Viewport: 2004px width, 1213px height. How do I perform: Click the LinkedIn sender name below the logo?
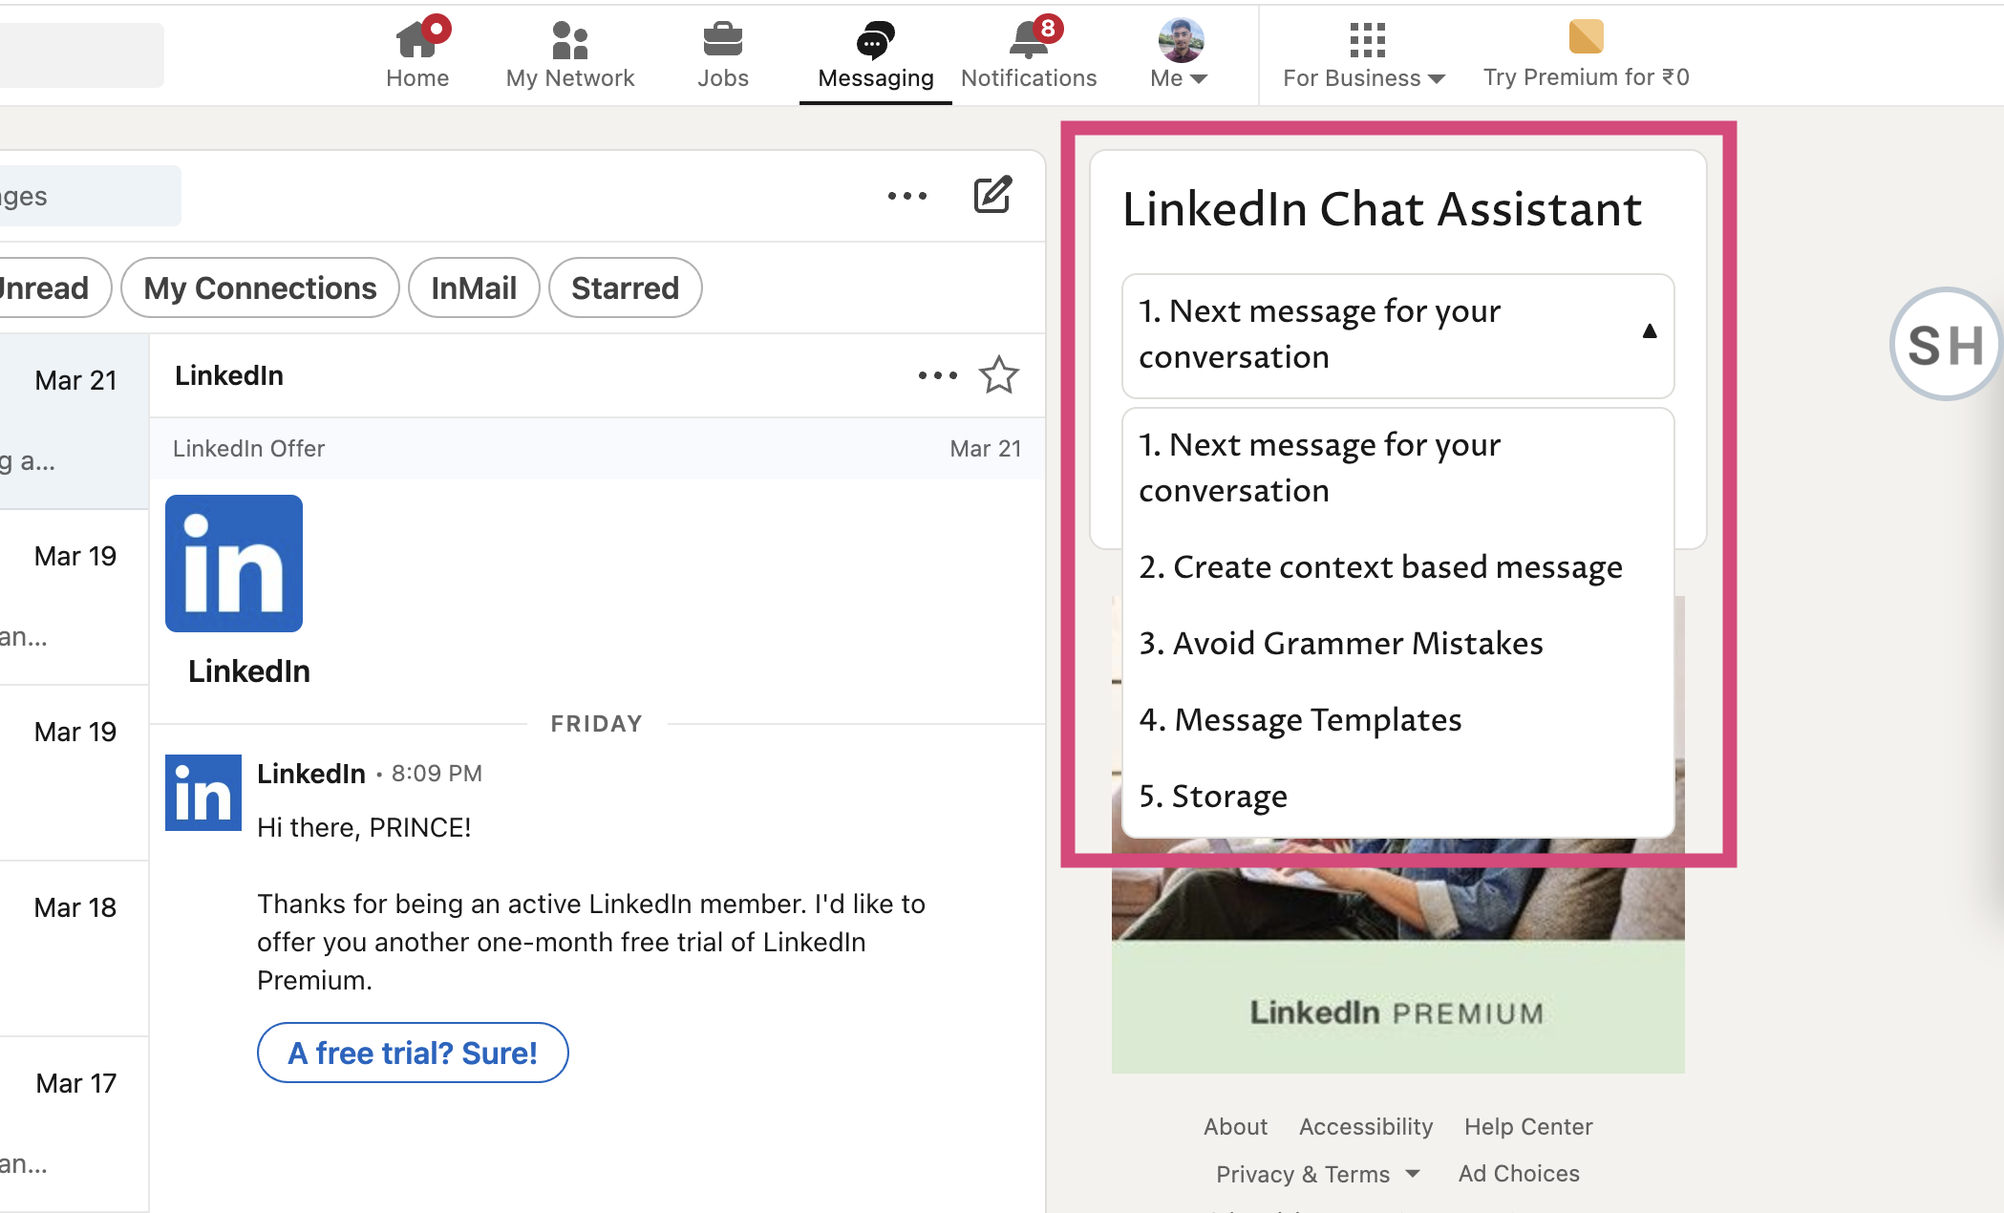[249, 671]
